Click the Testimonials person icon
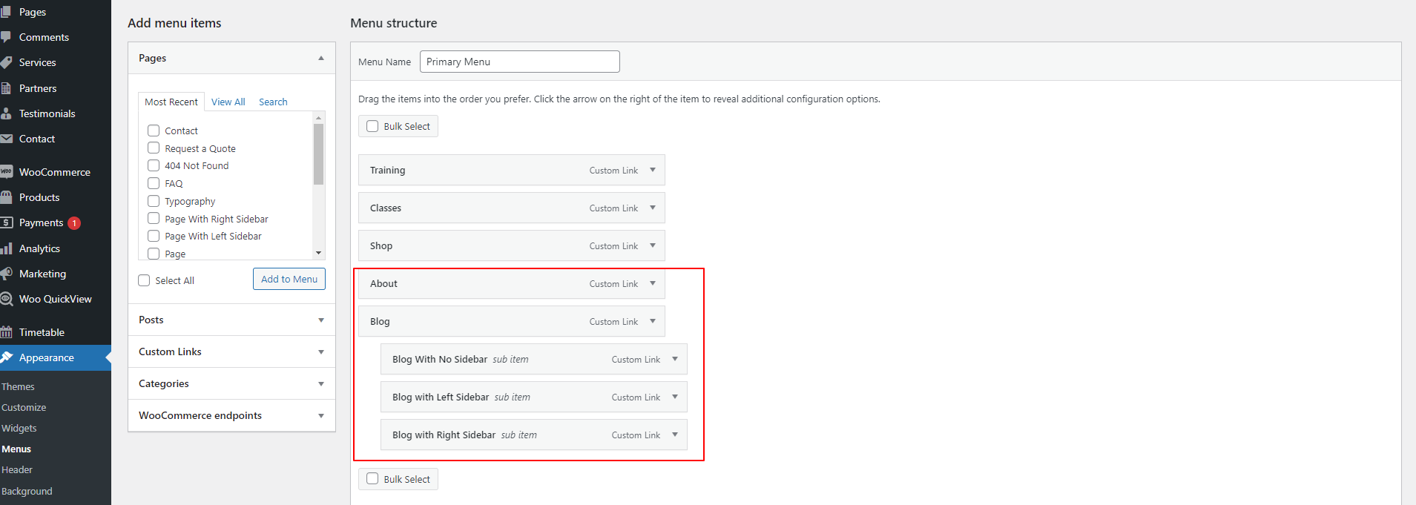 click(x=7, y=113)
